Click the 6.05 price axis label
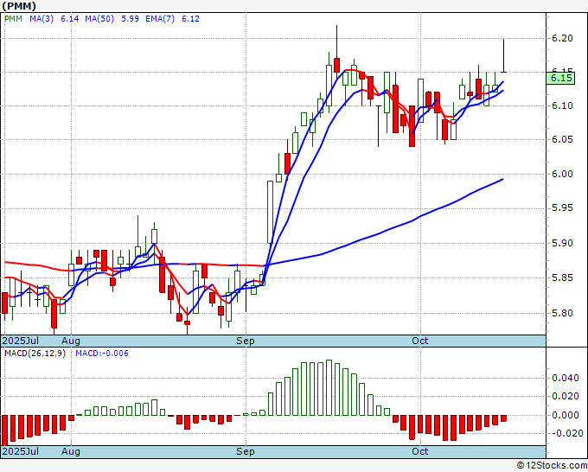Viewport: 588px width, 472px height. [563, 139]
